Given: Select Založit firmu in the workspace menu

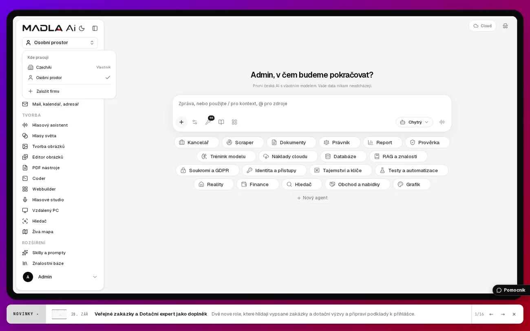Looking at the screenshot, I should click(x=69, y=91).
